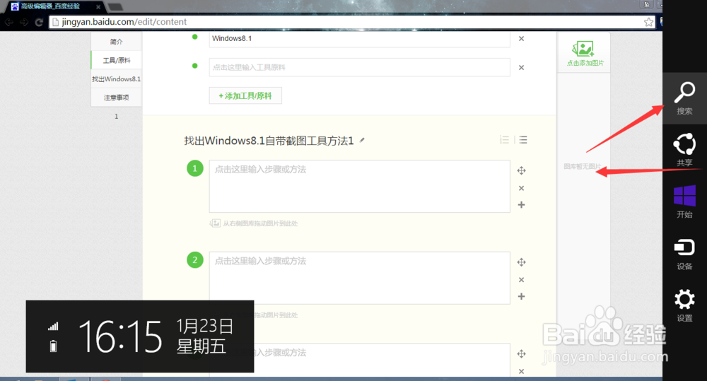The height and width of the screenshot is (381, 707).
Task: Click the 16:15 clock display
Action: click(x=120, y=336)
